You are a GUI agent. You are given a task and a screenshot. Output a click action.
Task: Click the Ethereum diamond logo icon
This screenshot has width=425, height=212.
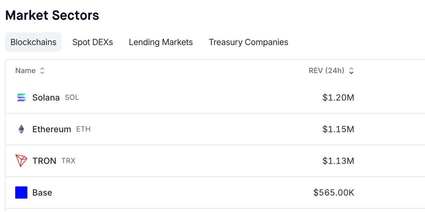(21, 129)
